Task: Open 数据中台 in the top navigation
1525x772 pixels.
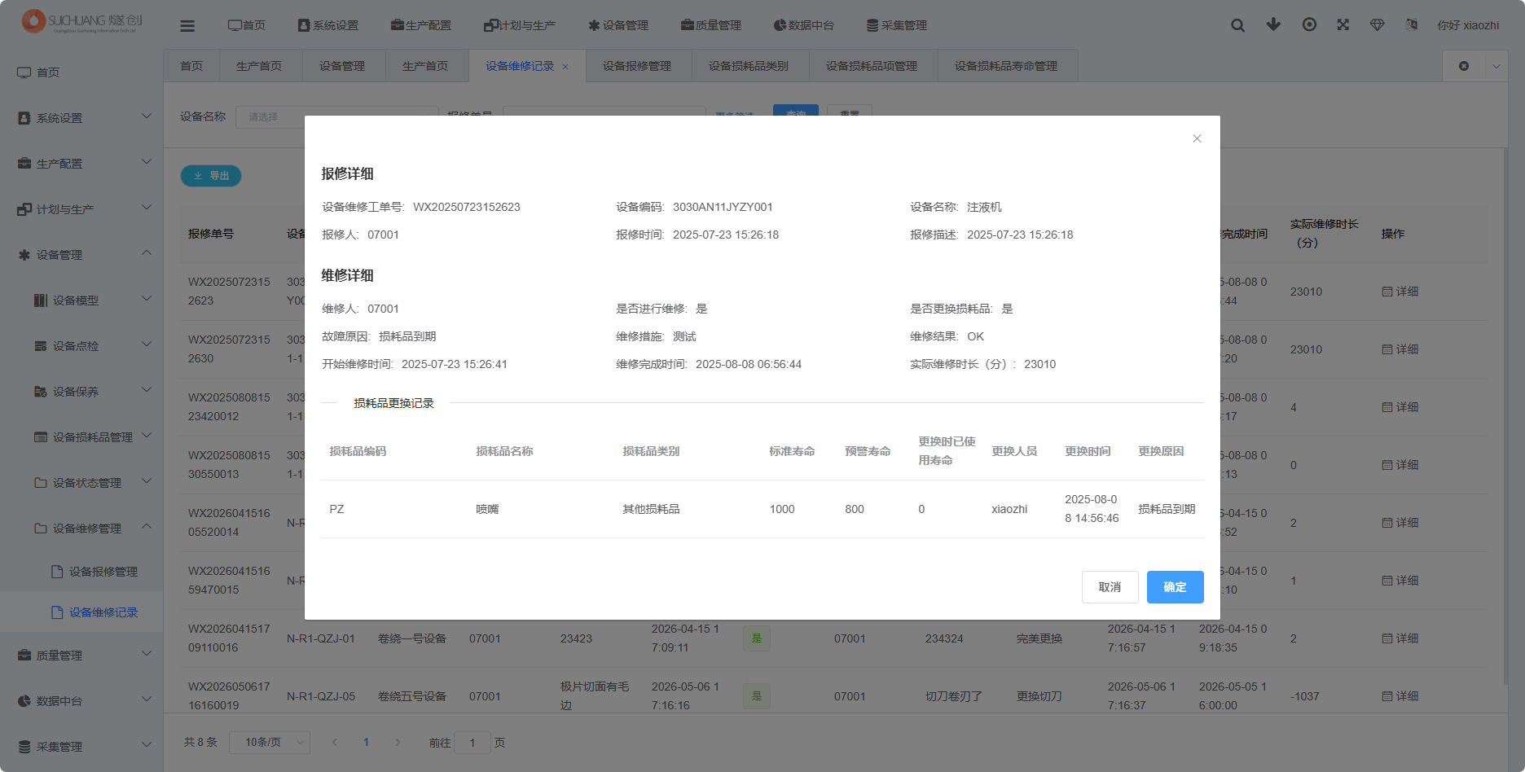Action: [804, 25]
